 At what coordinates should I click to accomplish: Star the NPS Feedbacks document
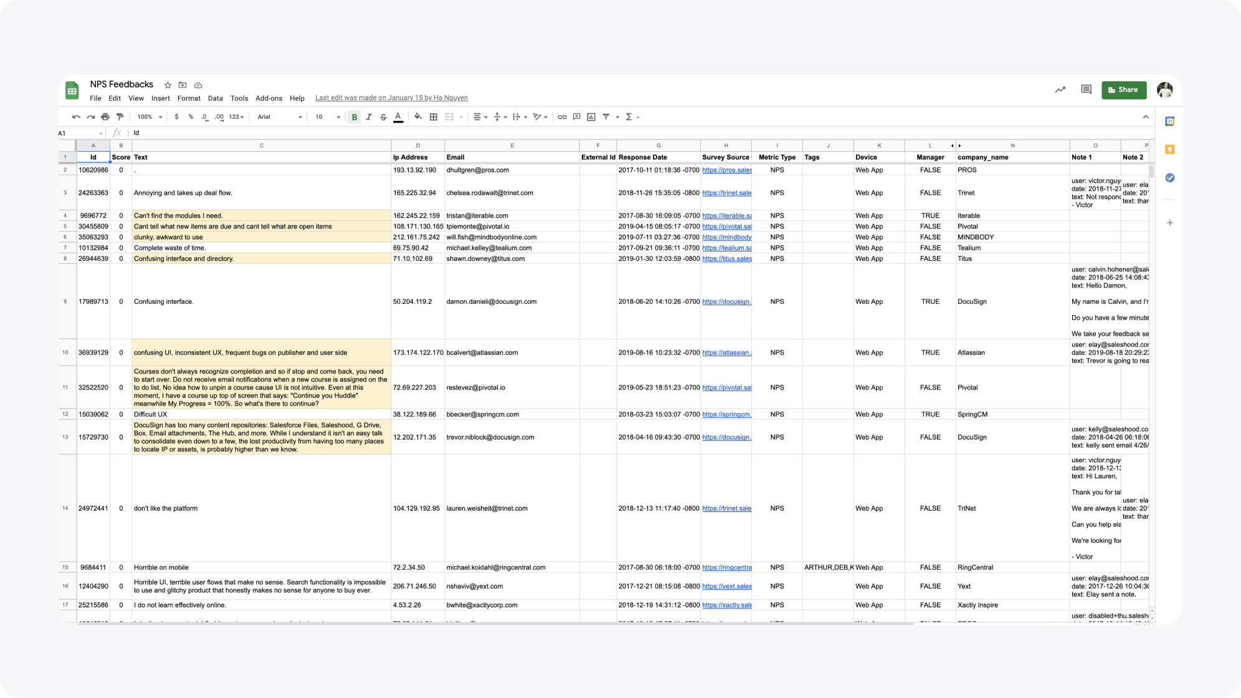coord(168,85)
